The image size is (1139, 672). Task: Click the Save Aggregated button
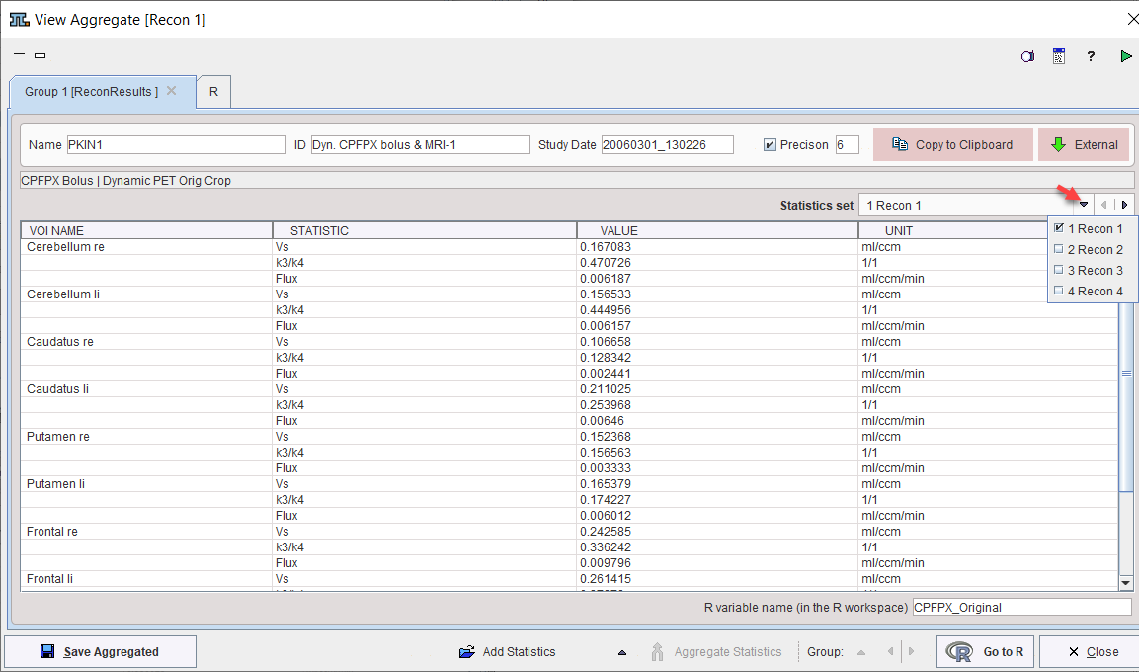coord(100,651)
